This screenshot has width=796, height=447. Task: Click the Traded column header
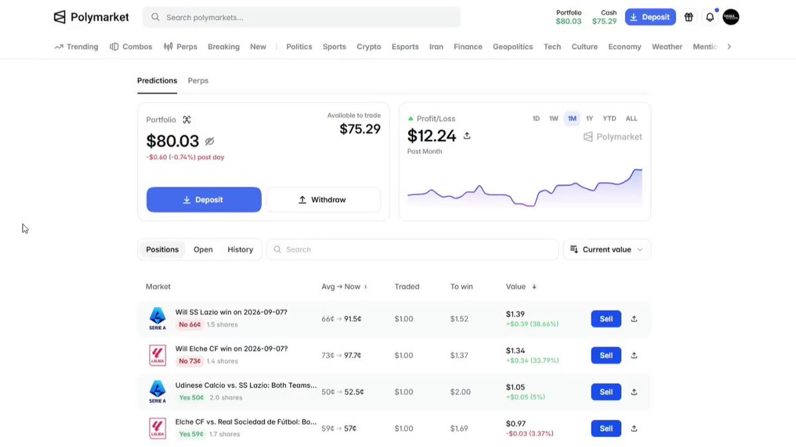[407, 287]
